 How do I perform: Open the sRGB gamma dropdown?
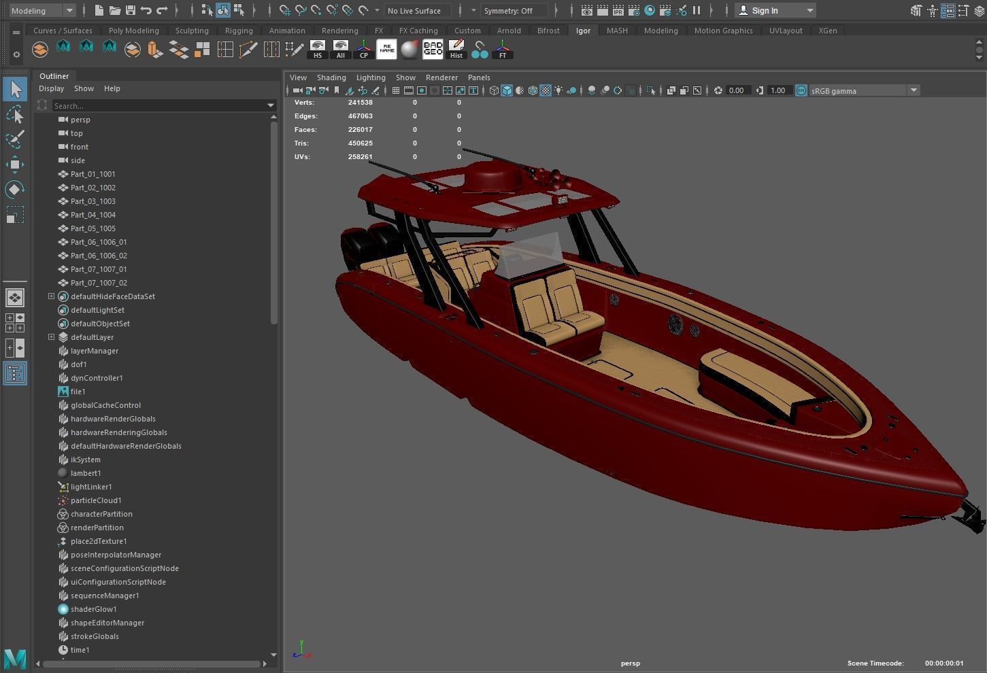[865, 90]
